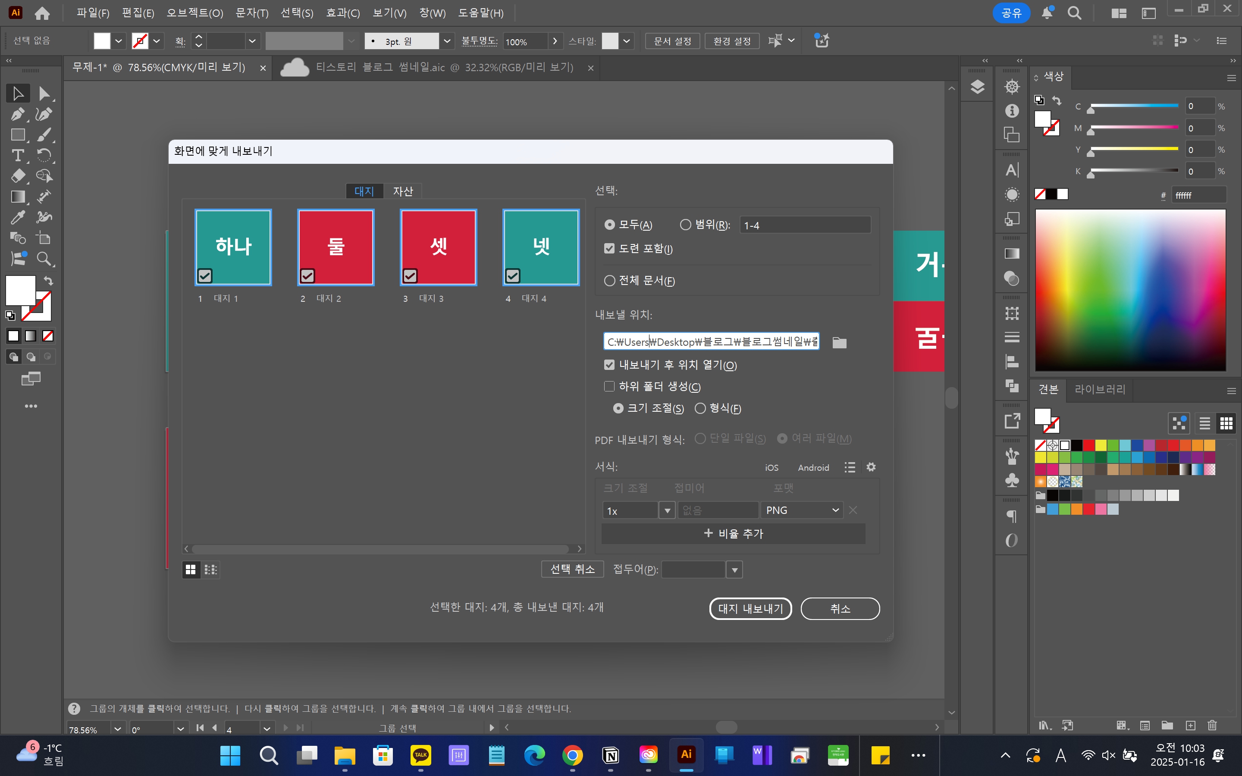Open format settings gear icon
This screenshot has width=1242, height=776.
pyautogui.click(x=871, y=467)
